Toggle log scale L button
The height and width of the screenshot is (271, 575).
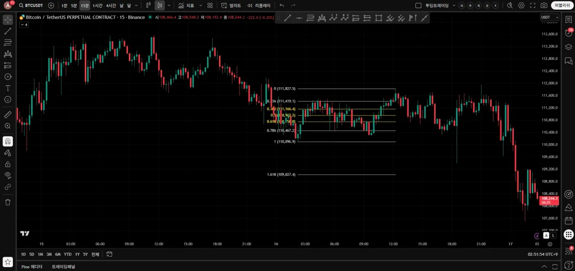tap(553, 235)
